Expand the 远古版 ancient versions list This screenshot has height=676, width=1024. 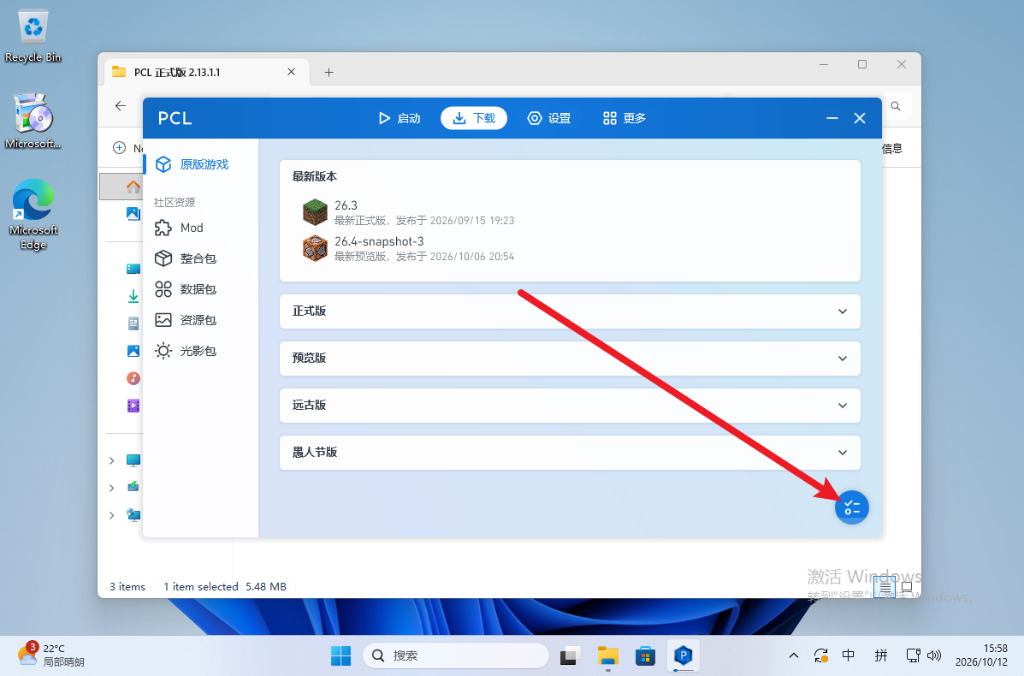[x=570, y=406]
